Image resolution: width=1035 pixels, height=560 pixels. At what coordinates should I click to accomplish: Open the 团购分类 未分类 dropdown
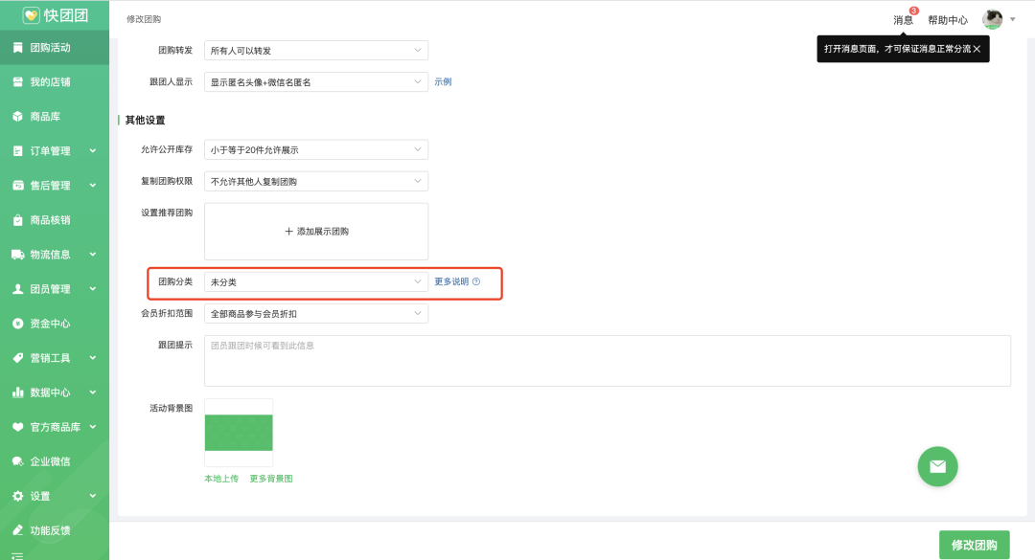(x=316, y=281)
